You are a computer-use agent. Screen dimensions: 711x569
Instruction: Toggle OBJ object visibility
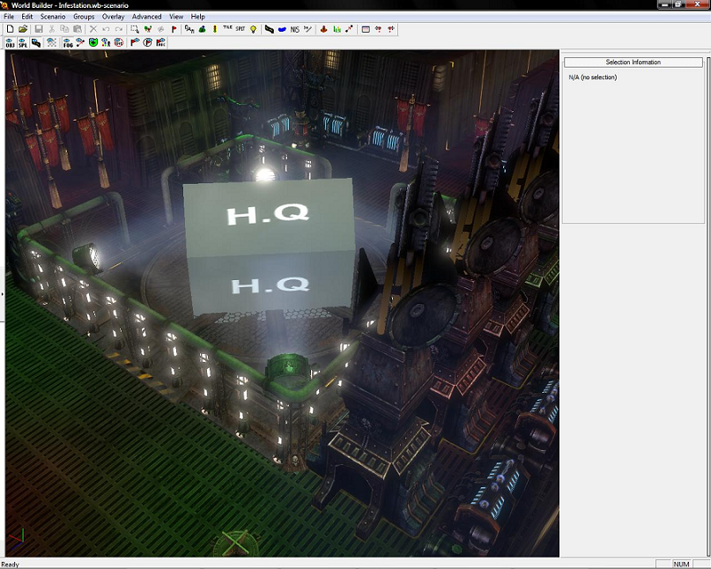(x=10, y=42)
